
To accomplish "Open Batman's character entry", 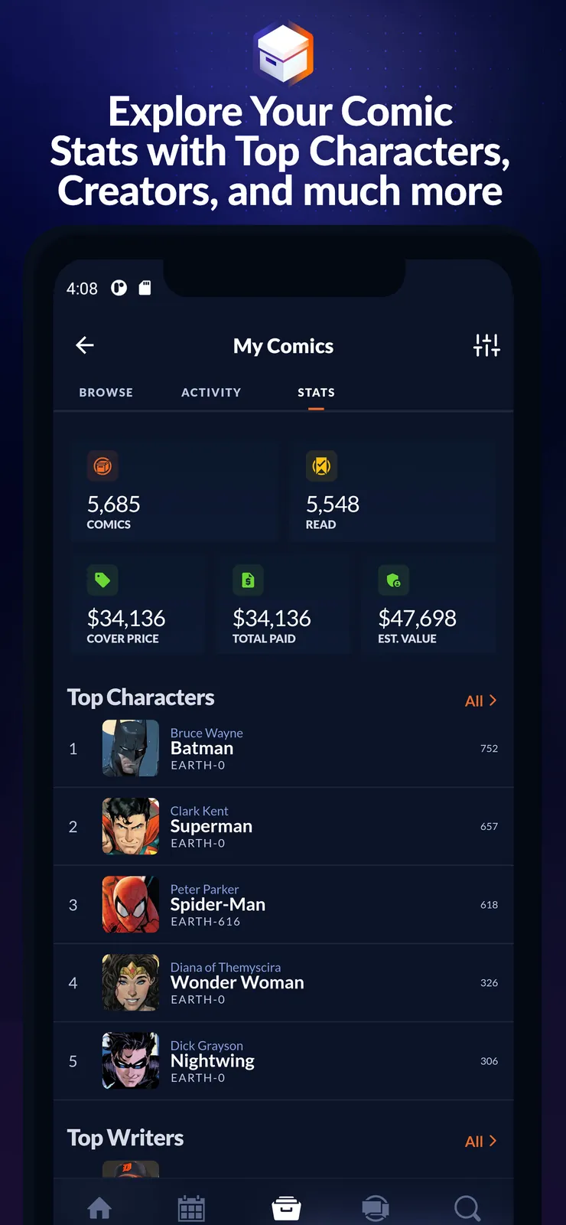I will pos(201,748).
